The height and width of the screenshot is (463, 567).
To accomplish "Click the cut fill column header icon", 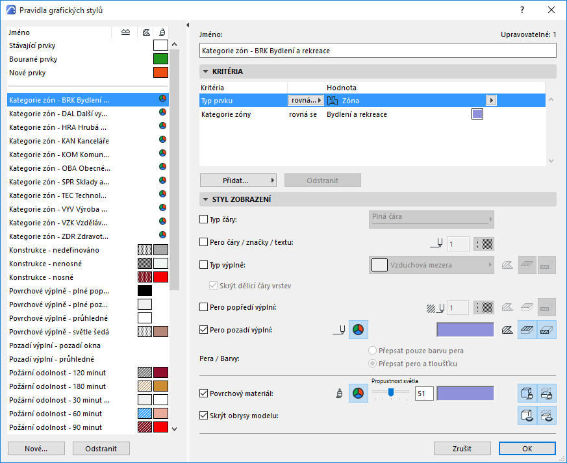I will pyautogui.click(x=125, y=32).
